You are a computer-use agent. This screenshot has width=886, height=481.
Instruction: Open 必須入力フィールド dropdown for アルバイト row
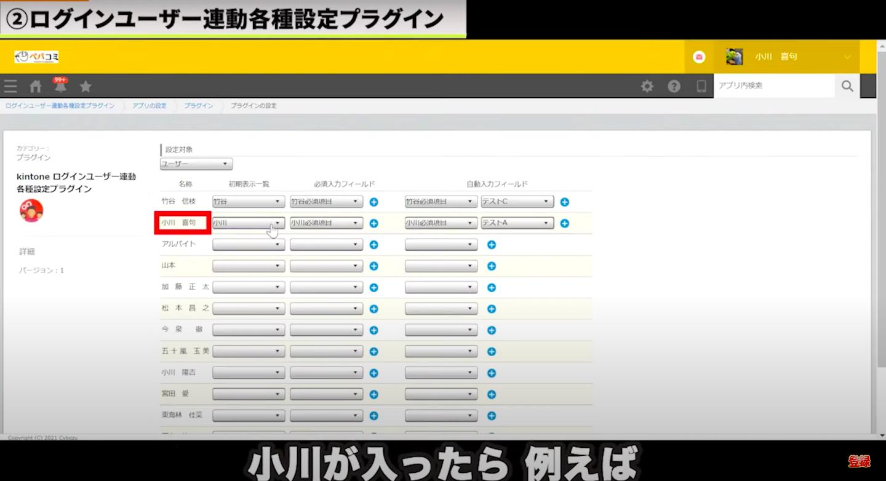click(x=326, y=245)
